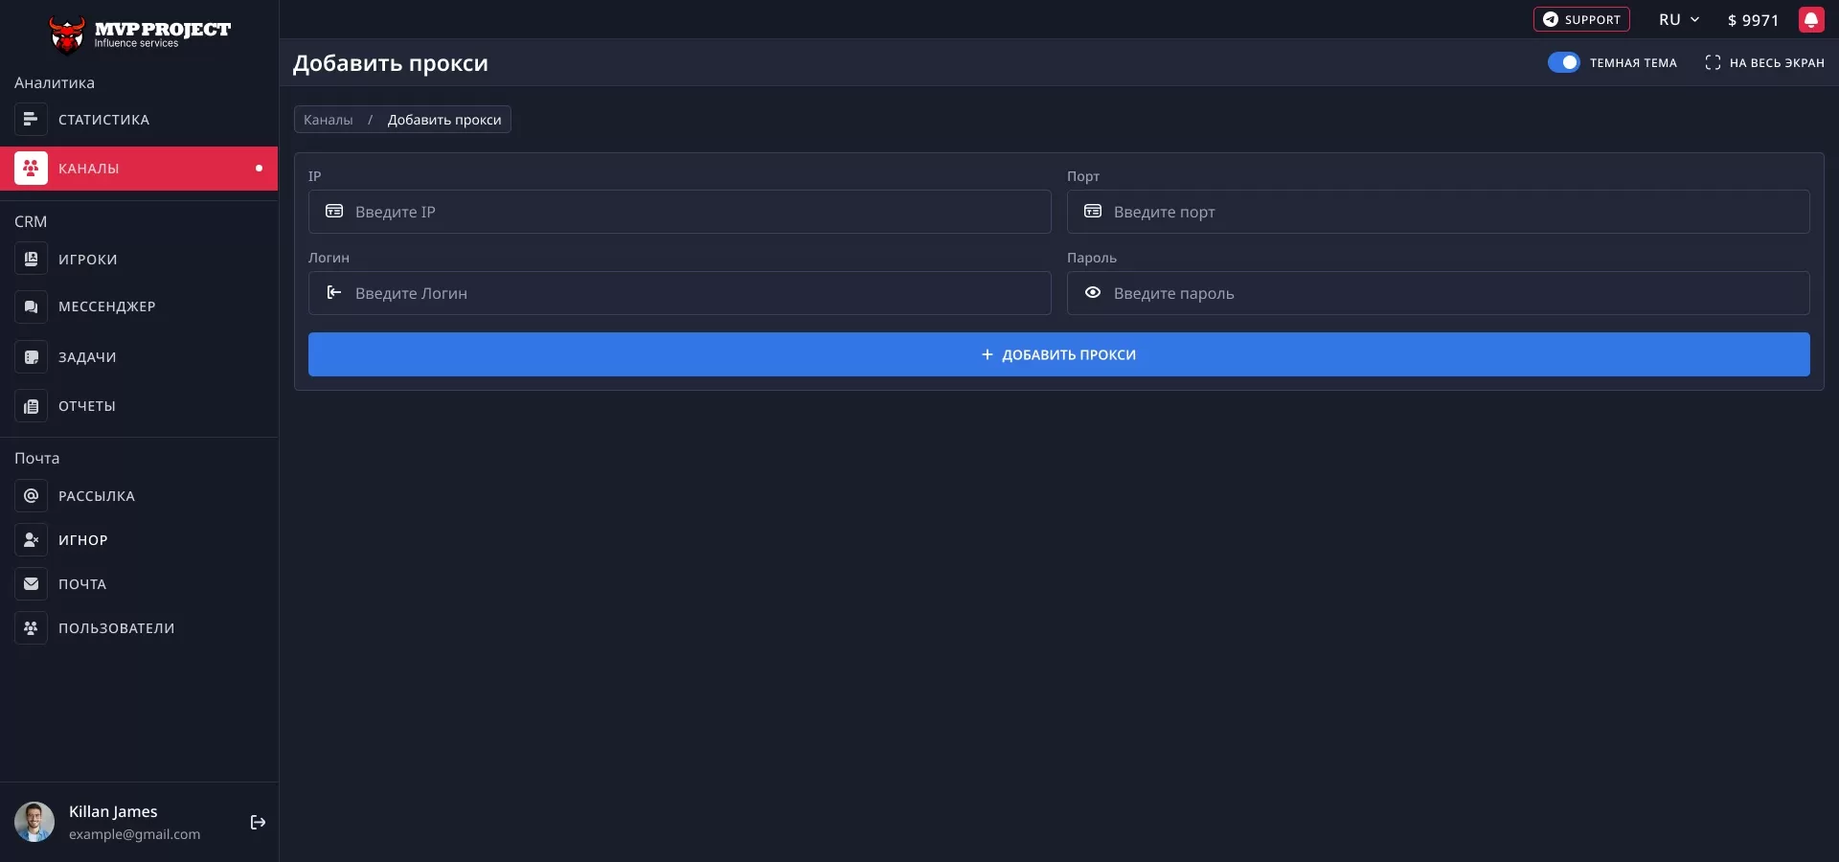Screen dimensions: 1839x862
Task: Click the Messenger chat icon in sidebar
Action: [31, 307]
